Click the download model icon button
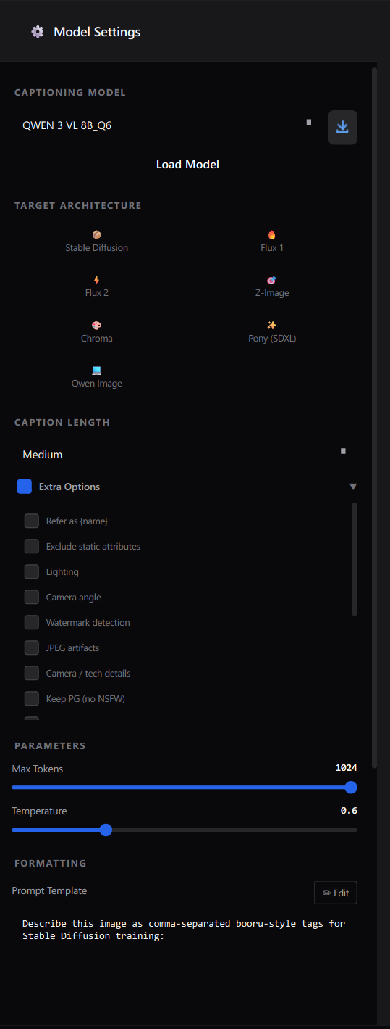The height and width of the screenshot is (1029, 390). 343,128
